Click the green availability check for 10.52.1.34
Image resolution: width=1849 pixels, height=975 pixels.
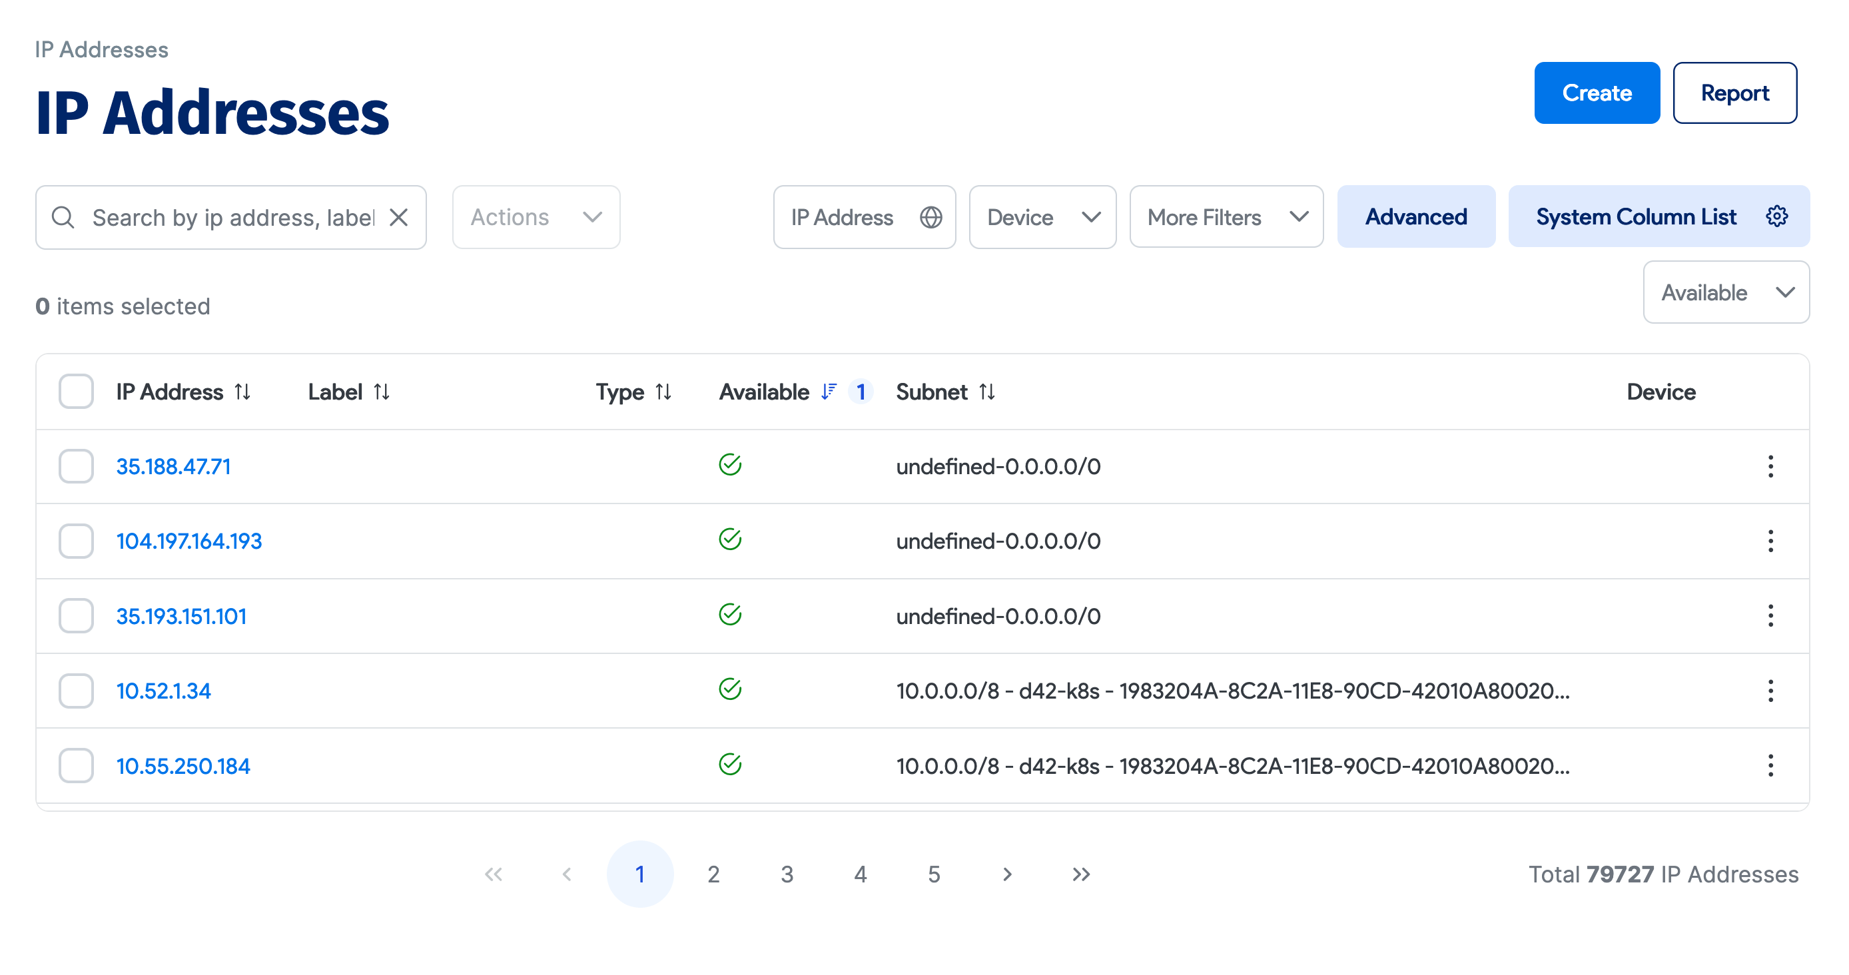click(729, 689)
